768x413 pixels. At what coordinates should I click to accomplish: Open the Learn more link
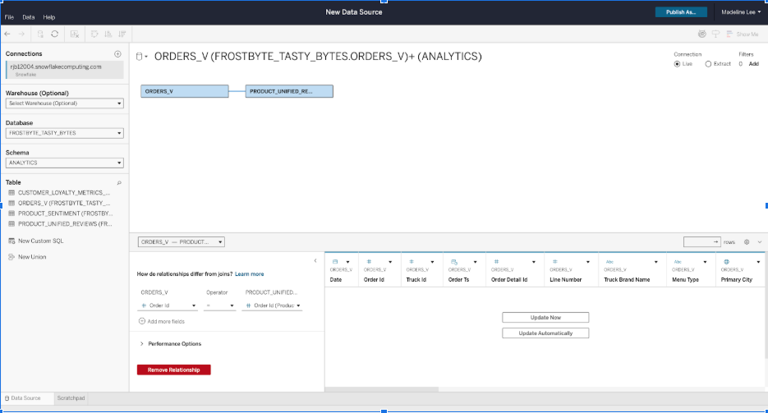point(250,273)
